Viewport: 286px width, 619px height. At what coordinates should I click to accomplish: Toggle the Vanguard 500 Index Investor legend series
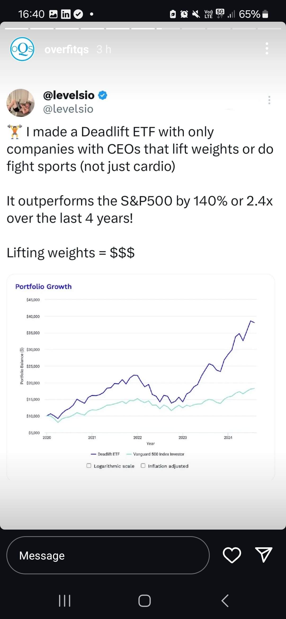[155, 454]
